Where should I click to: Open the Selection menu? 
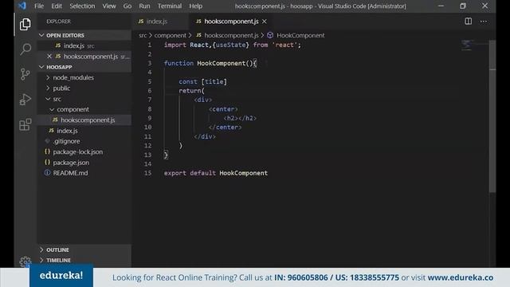pyautogui.click(x=82, y=6)
